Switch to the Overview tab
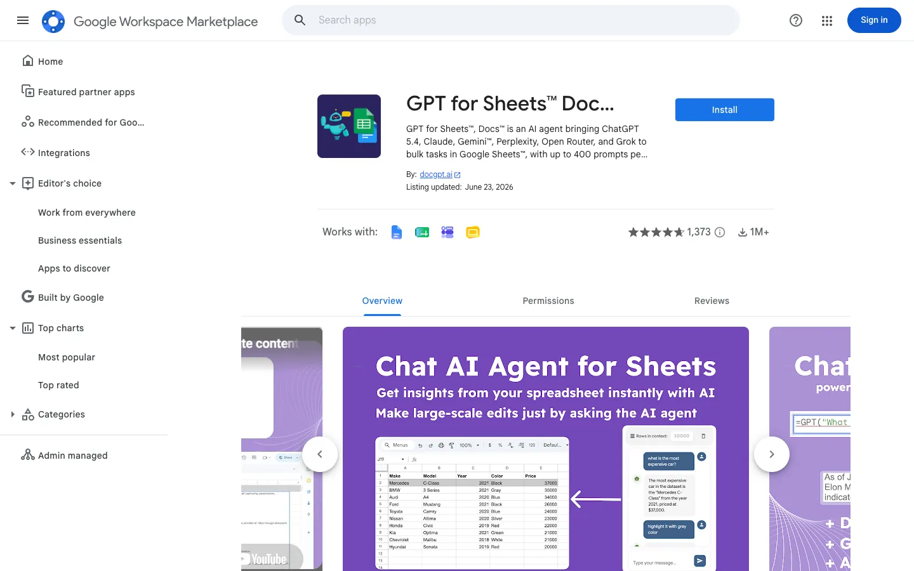The image size is (914, 571). 382,301
